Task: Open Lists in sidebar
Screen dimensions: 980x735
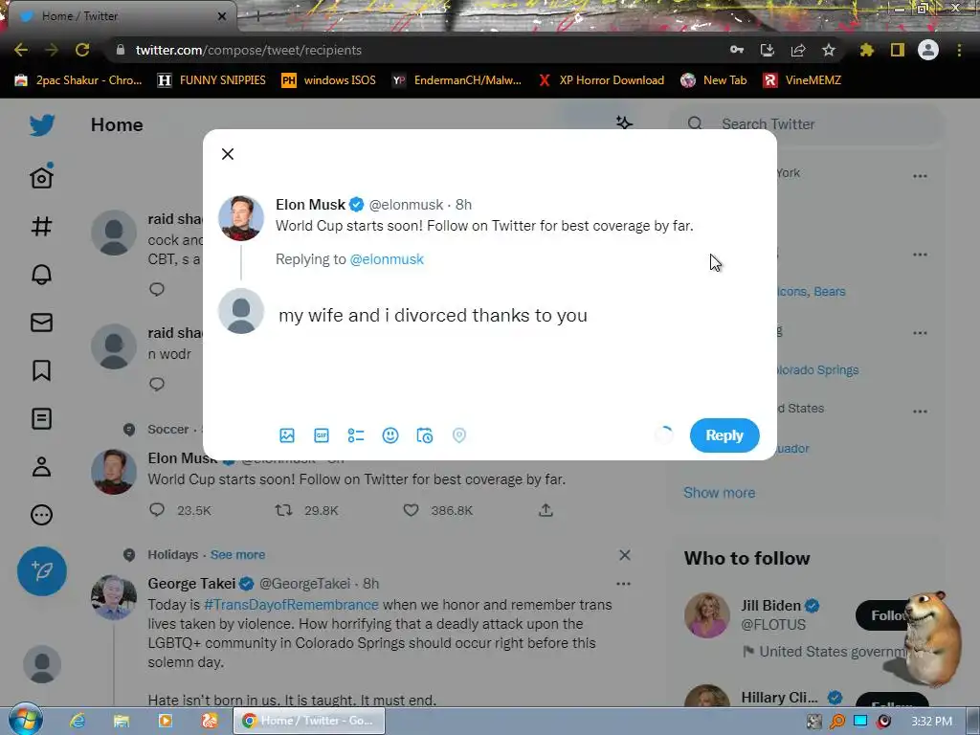Action: point(42,419)
